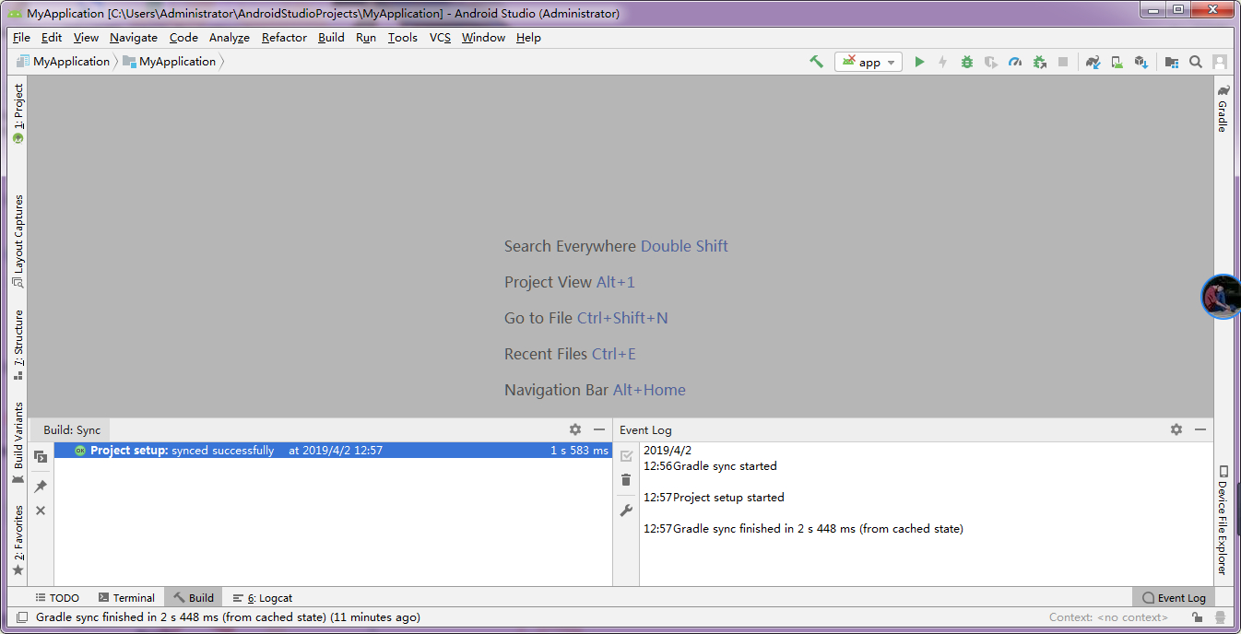The height and width of the screenshot is (634, 1241).
Task: Switch to the TODO bottom tab
Action: pyautogui.click(x=57, y=598)
